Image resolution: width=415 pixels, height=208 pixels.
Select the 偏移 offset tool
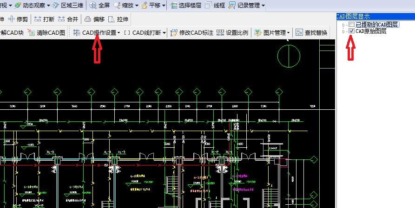[94, 19]
